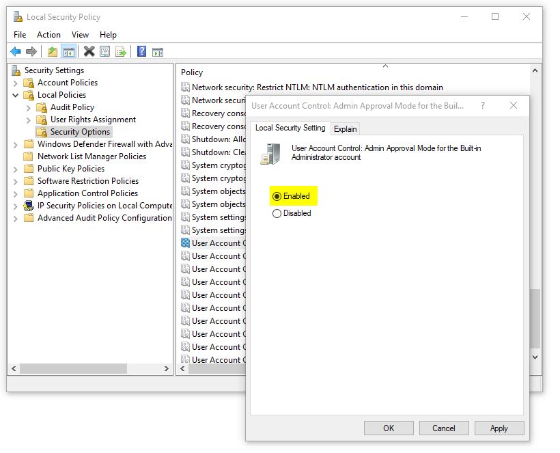This screenshot has height=453, width=560.
Task: Expand Windows Defender Firewall with Advanced Security
Action: 15,143
